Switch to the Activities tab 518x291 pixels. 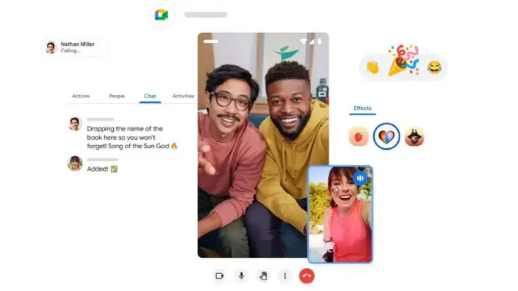point(183,96)
